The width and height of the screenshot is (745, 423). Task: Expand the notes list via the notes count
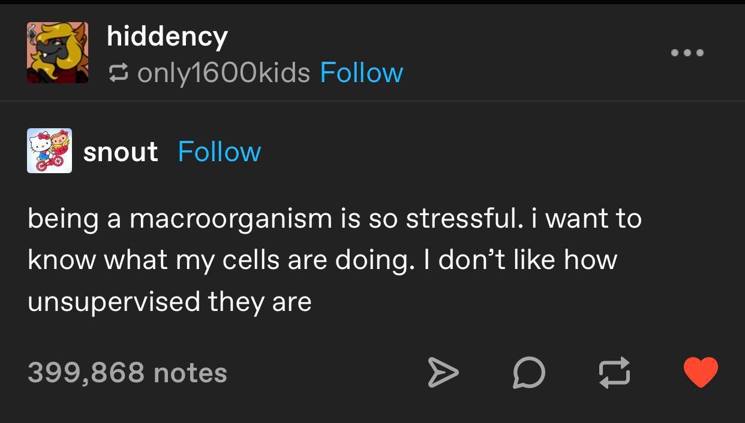click(x=127, y=373)
